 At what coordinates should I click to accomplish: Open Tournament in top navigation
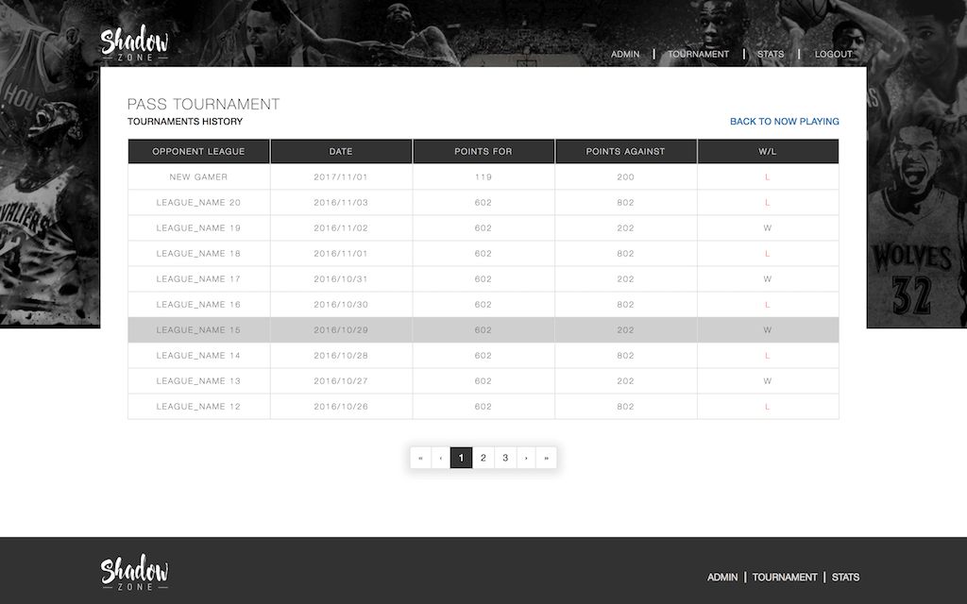click(x=698, y=54)
